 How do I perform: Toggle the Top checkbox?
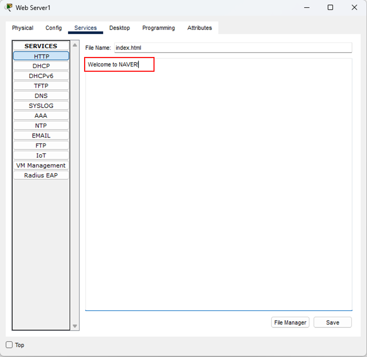tap(9, 345)
